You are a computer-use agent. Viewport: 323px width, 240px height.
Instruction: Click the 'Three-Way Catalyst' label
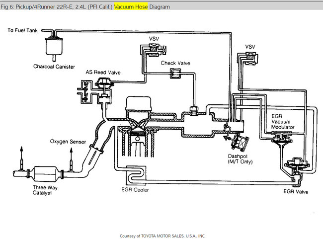click(x=45, y=190)
